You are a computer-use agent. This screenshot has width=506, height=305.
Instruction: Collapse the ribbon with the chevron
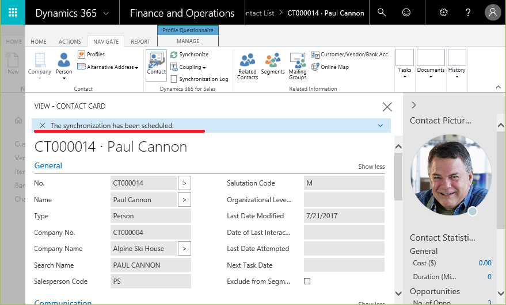499,87
